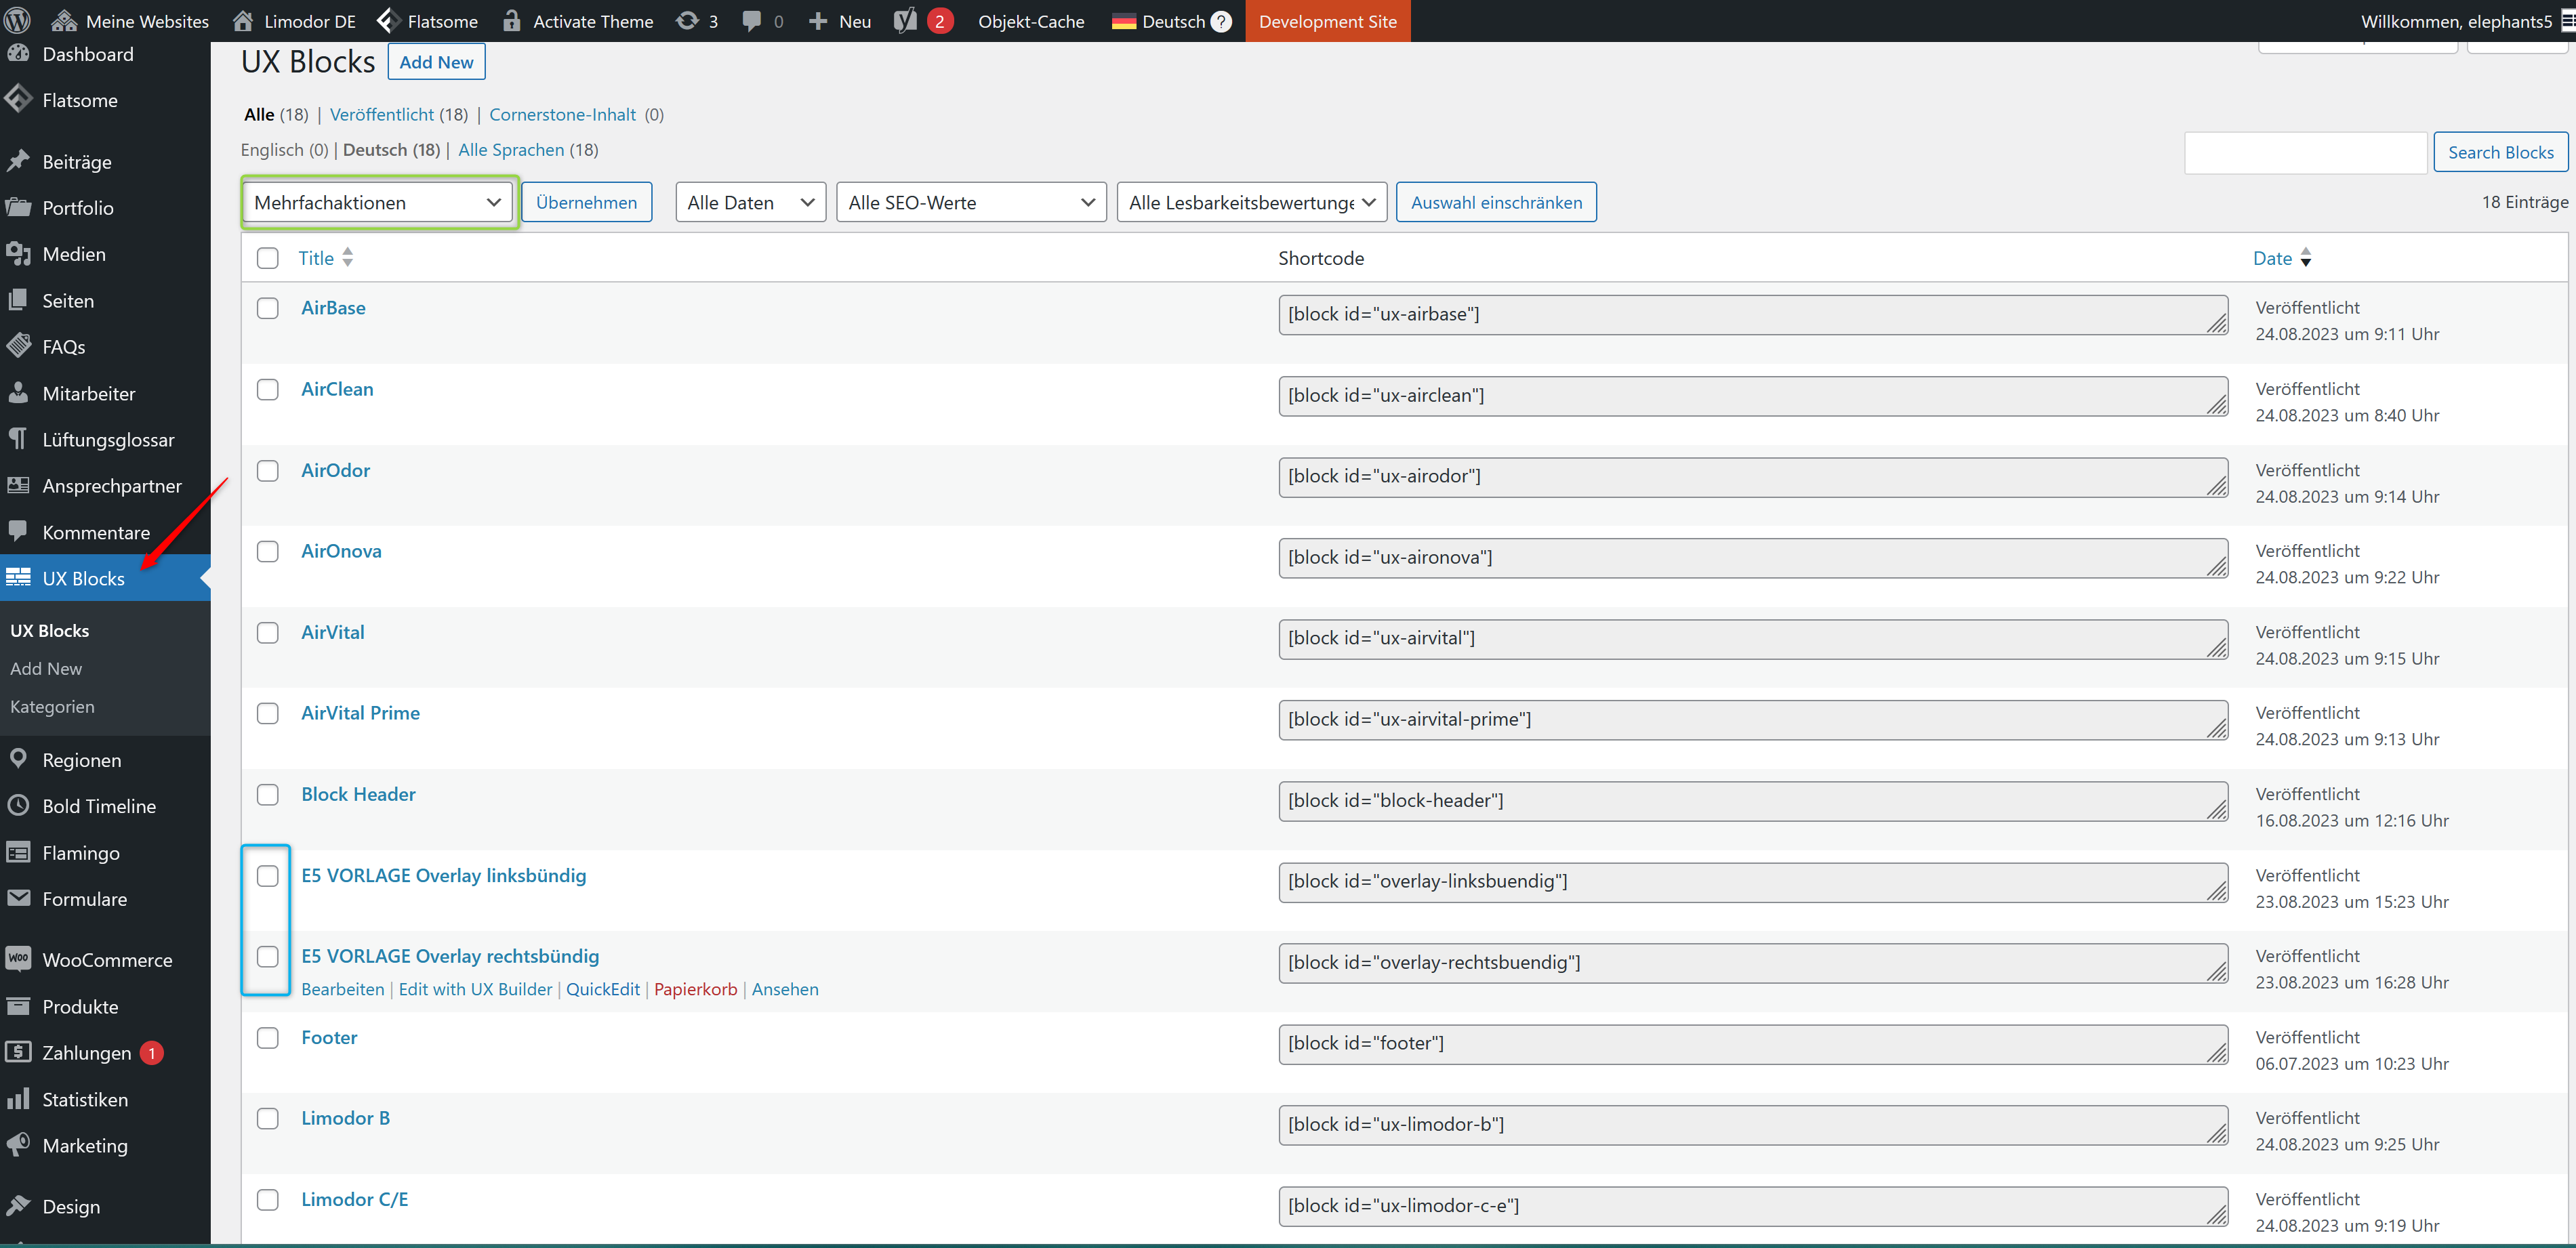Click the Dashboard gauge icon
2576x1248 pixels.
pos(18,54)
